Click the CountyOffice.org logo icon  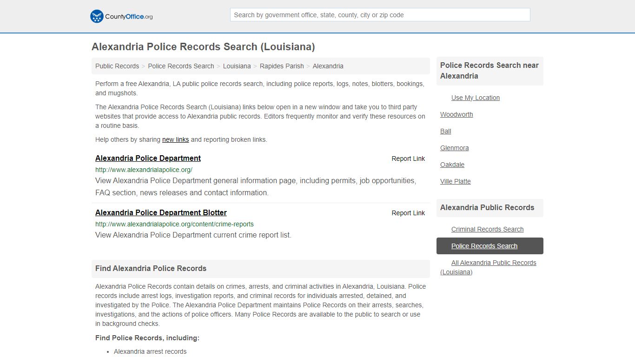[x=97, y=16]
